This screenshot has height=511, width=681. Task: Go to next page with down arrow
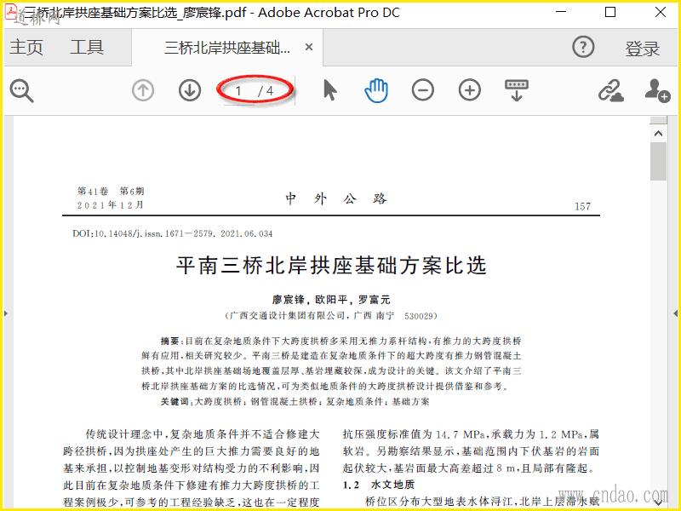[x=190, y=90]
